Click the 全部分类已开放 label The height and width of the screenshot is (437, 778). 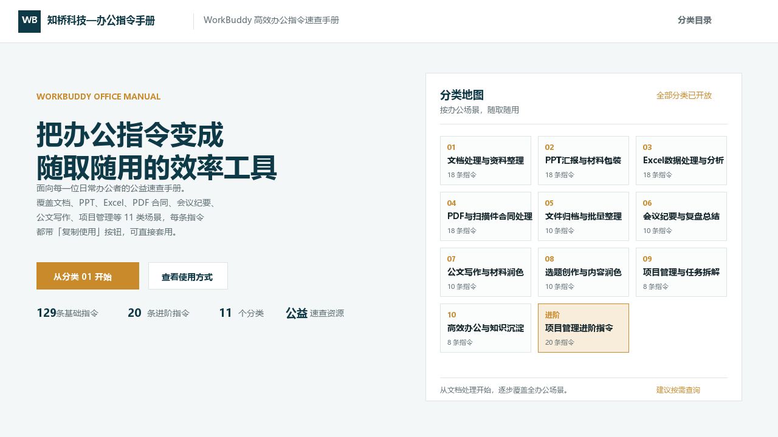684,95
